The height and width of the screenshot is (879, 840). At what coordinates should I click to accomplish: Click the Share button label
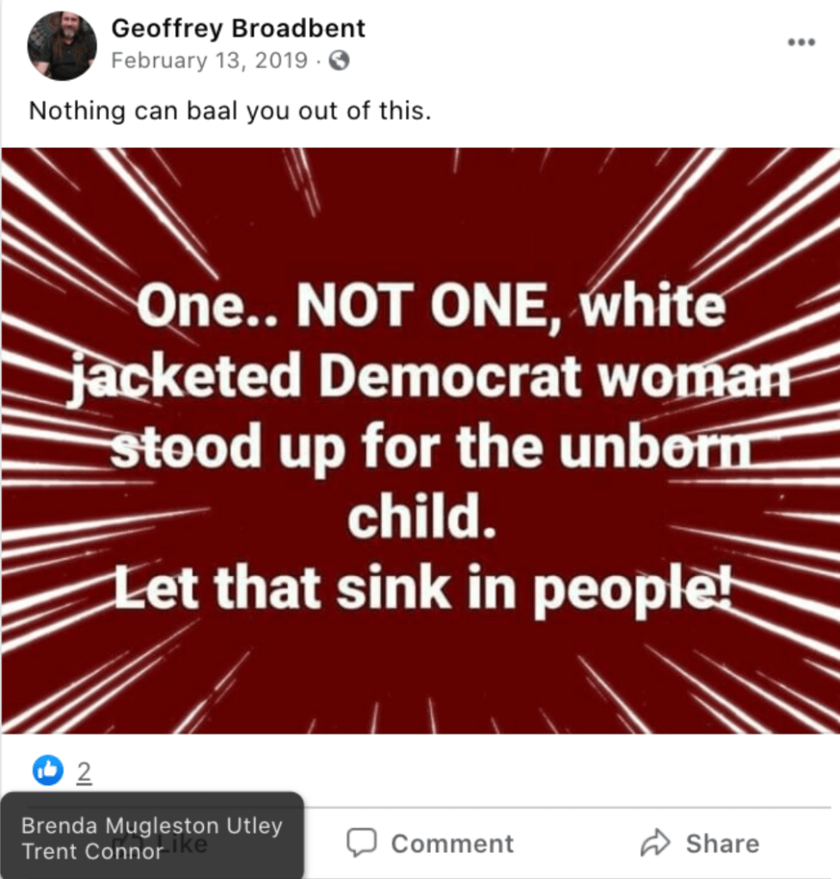click(x=723, y=844)
